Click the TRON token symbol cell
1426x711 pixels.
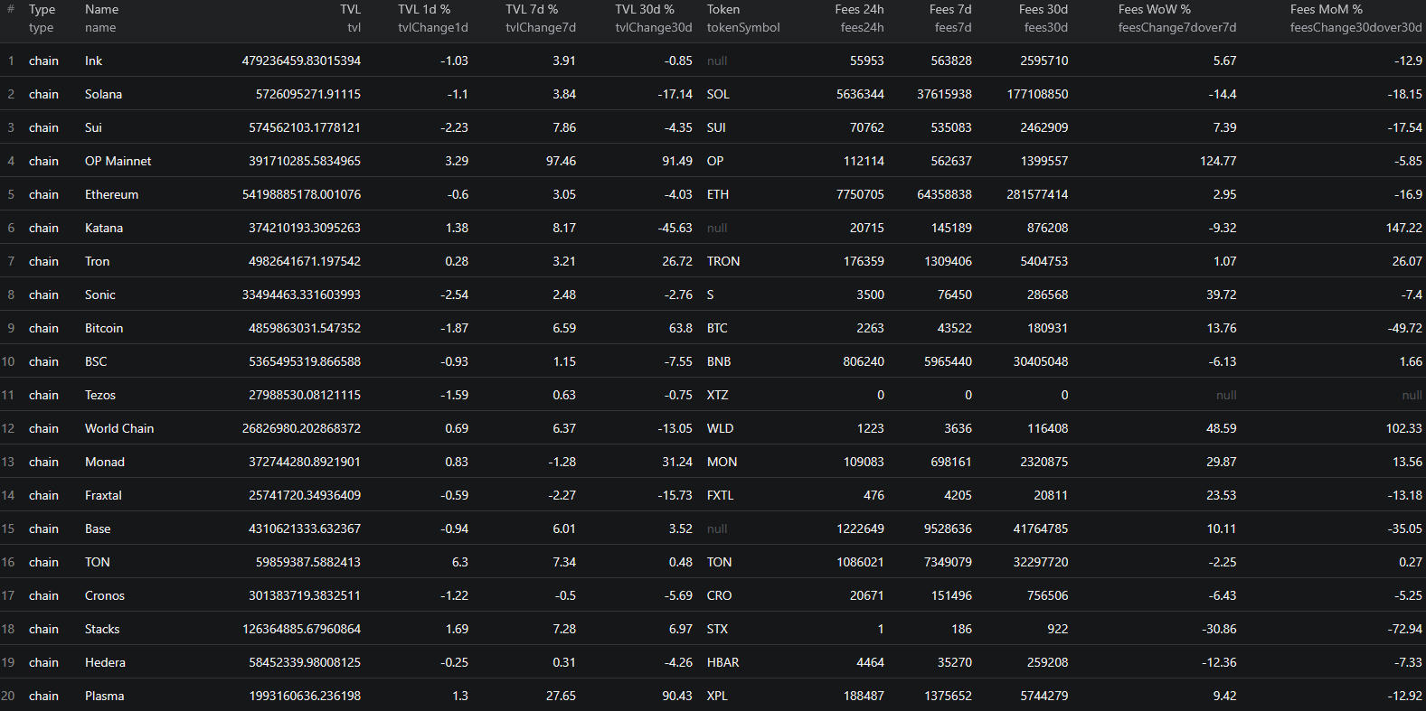[x=723, y=262]
